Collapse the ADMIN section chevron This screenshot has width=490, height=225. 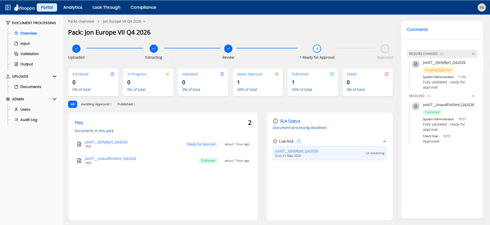tap(55, 99)
